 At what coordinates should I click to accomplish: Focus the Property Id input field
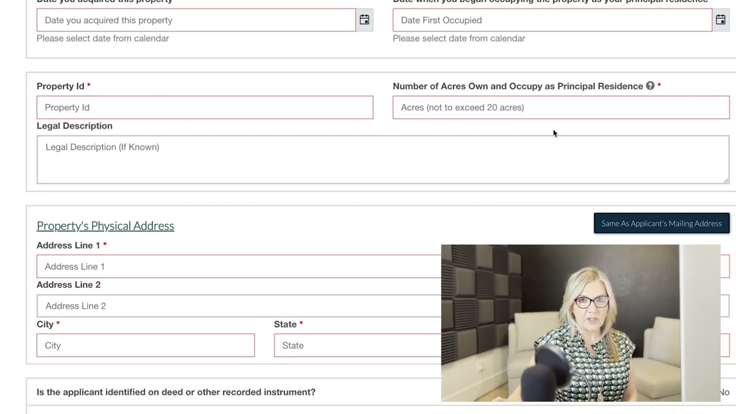pos(205,108)
